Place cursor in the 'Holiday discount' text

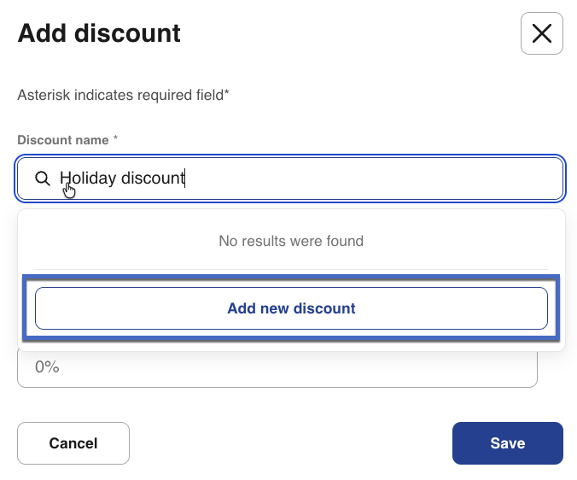pyautogui.click(x=122, y=179)
